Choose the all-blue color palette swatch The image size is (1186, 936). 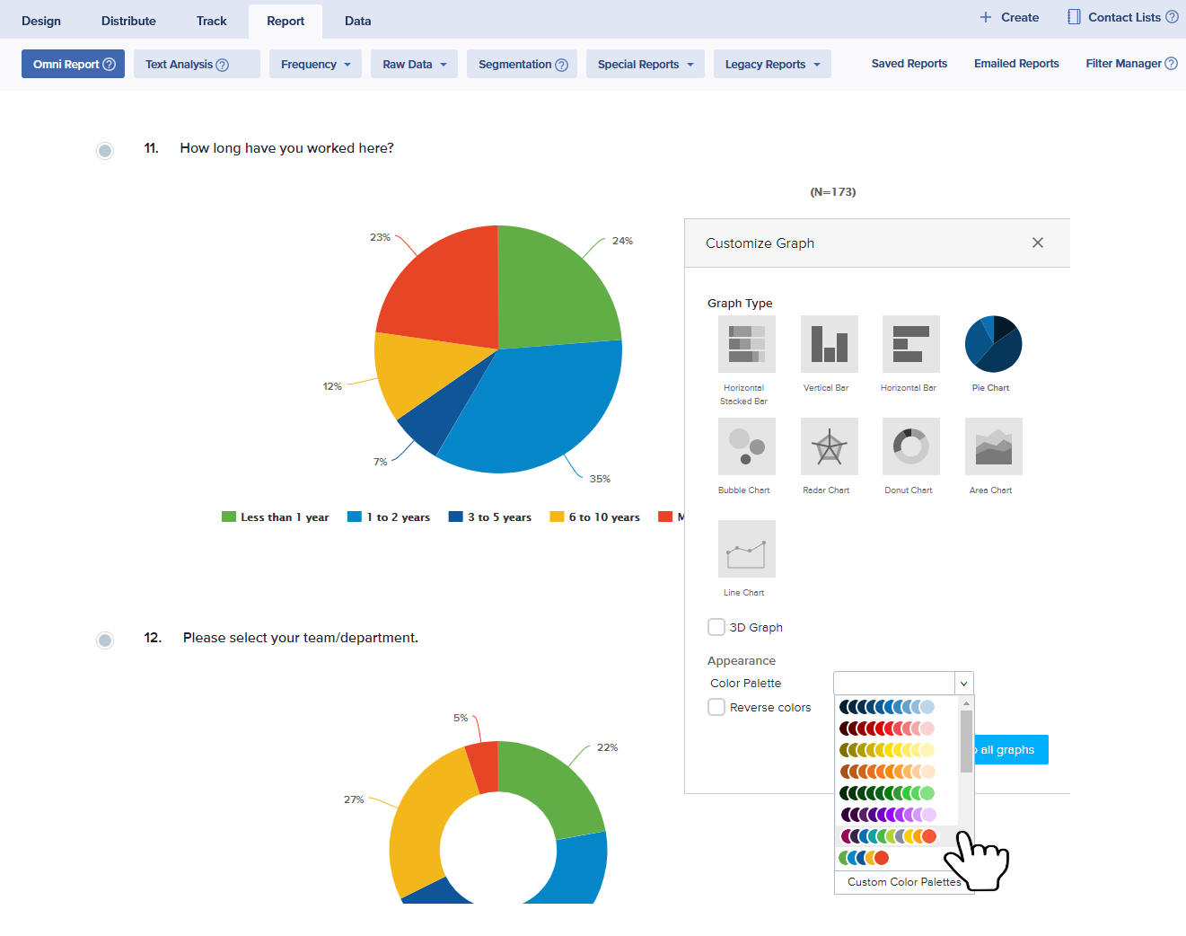(887, 707)
